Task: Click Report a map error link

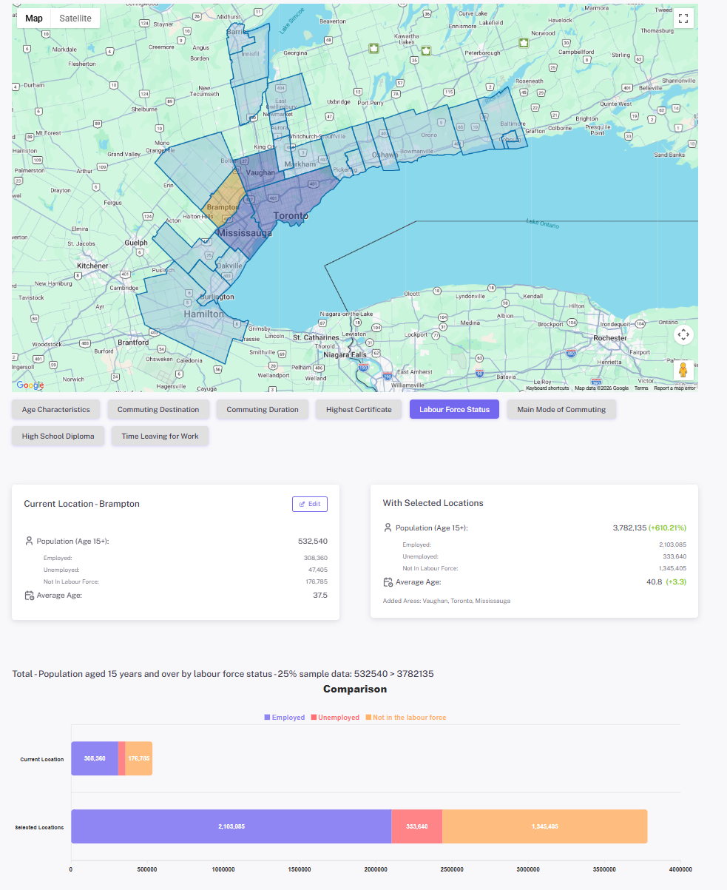Action: 674,388
